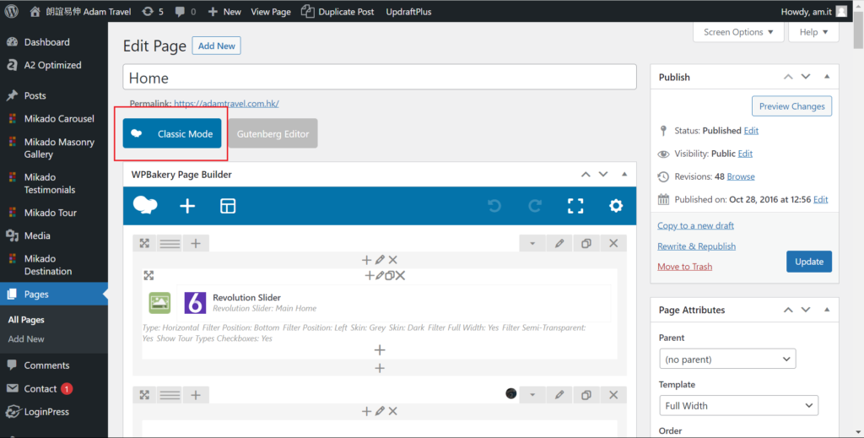Image resolution: width=864 pixels, height=438 pixels.
Task: Click Add New button beside Edit Page
Action: coord(216,46)
